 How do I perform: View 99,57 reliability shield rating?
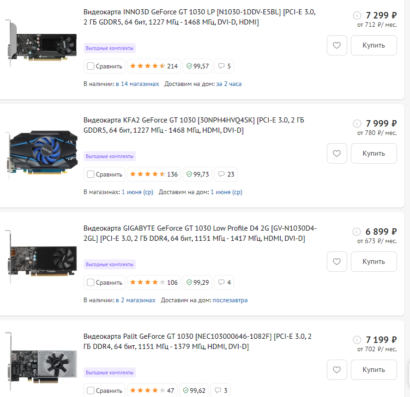pos(198,66)
